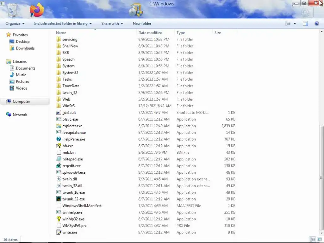Click New folder button
Screen dimensions: 324x243
[142, 23]
